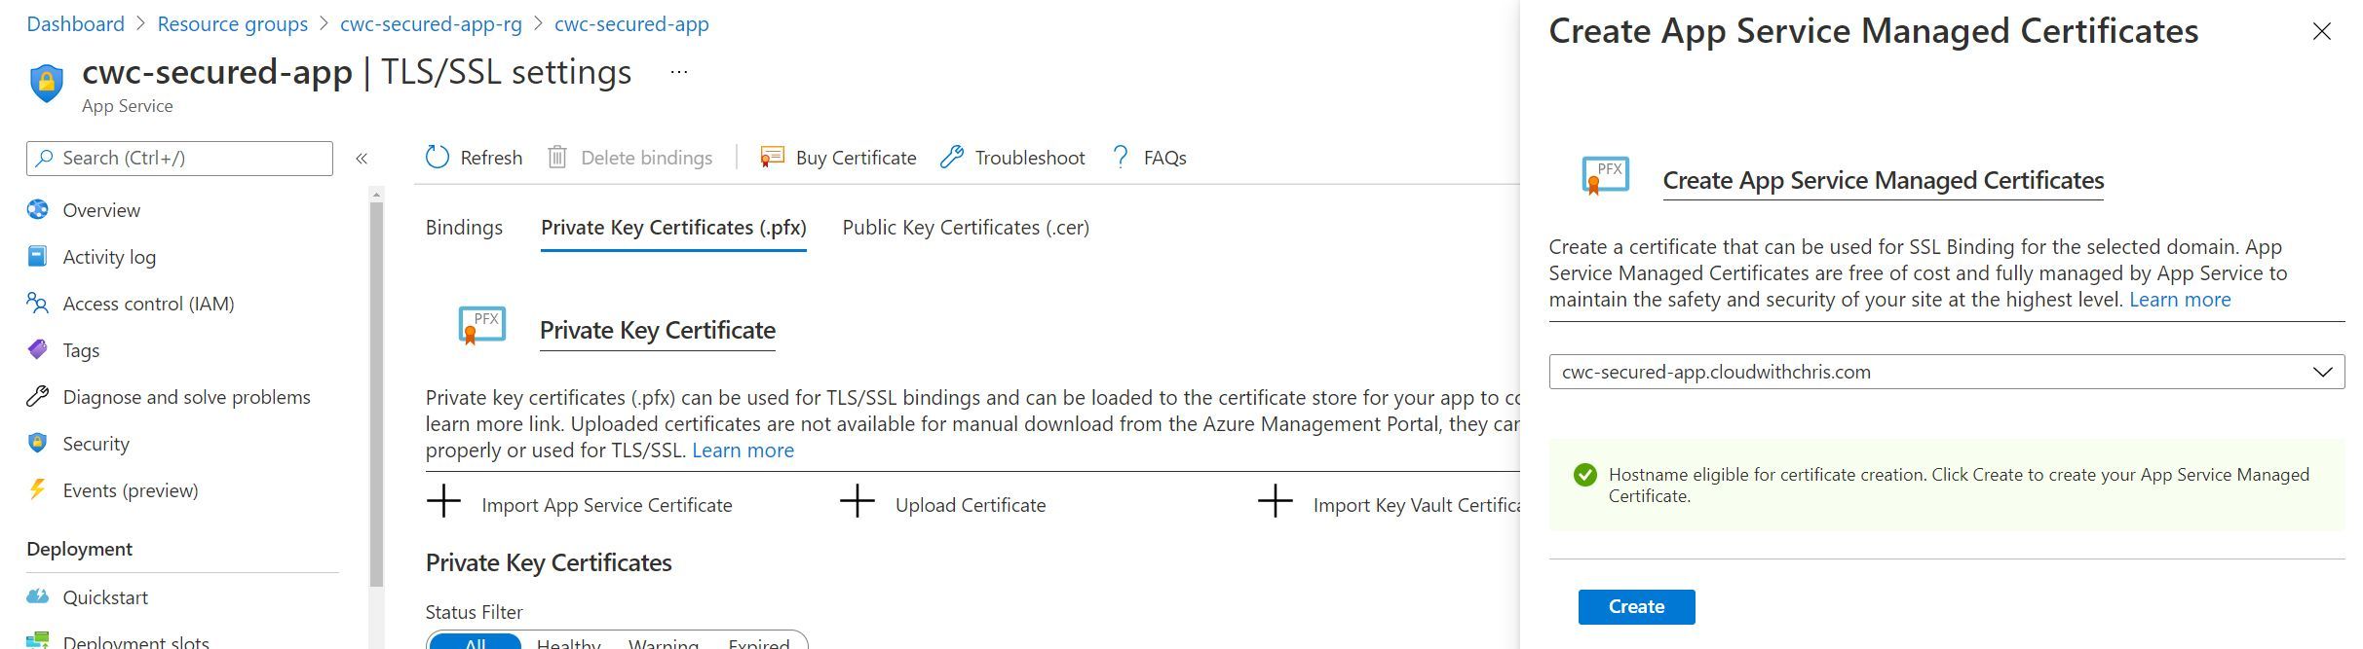The image size is (2363, 649).
Task: Select the Delete bindings trash icon
Action: pos(558,157)
